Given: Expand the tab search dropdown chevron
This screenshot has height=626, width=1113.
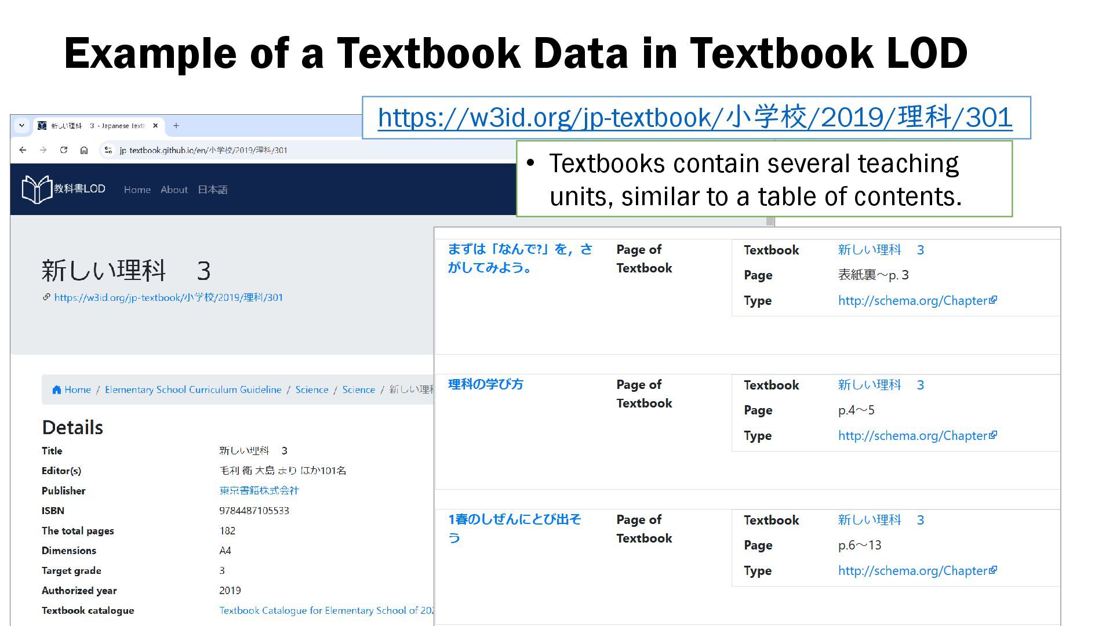Looking at the screenshot, I should pos(21,125).
